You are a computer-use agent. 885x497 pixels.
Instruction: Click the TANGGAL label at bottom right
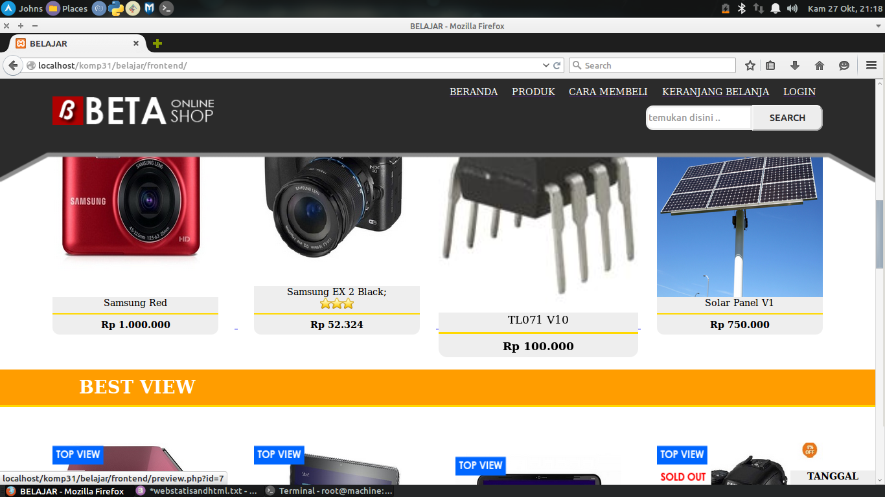833,476
